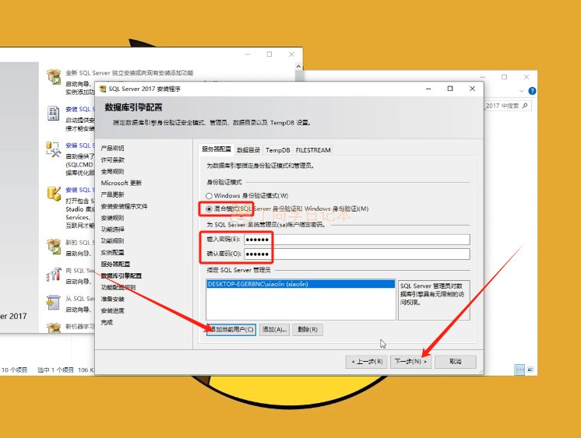
Task: Select 准备安装 step in sidebar
Action: pyautogui.click(x=112, y=299)
